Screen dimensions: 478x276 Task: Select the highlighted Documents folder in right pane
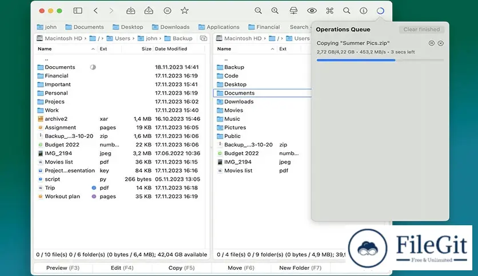[263, 93]
